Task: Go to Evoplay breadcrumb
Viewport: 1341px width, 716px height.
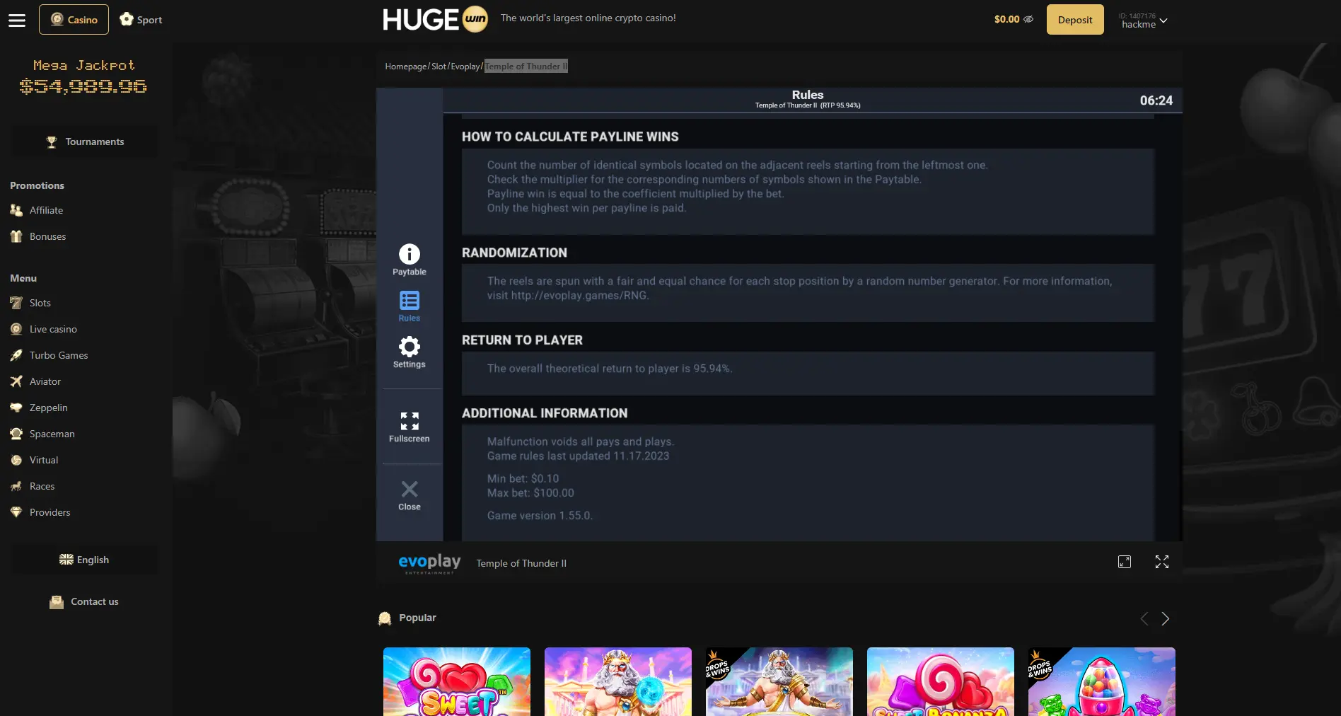Action: pos(465,67)
